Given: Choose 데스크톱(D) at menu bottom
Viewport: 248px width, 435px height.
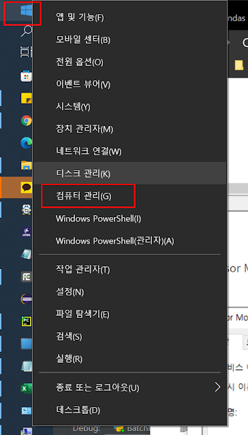Looking at the screenshot, I should click(x=130, y=410).
